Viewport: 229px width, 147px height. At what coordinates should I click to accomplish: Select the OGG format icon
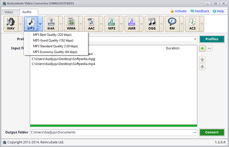click(x=152, y=24)
